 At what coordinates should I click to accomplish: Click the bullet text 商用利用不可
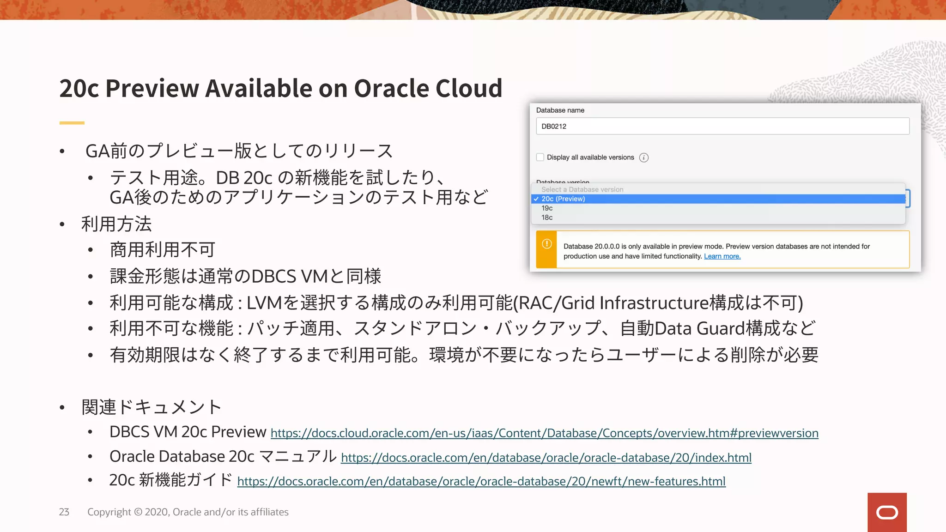(x=163, y=250)
